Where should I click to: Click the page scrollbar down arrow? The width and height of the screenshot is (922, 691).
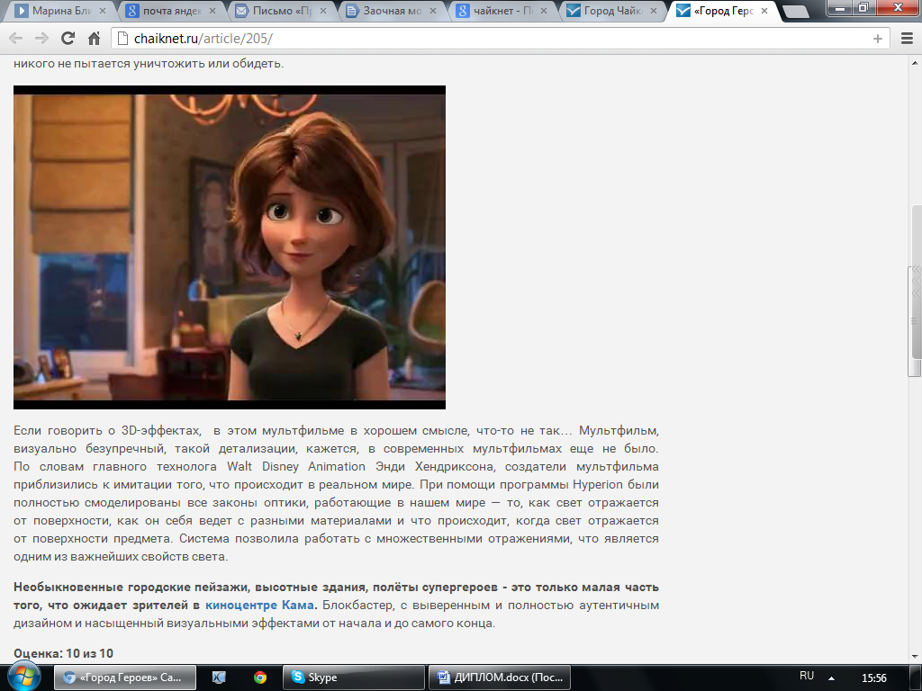[x=915, y=656]
